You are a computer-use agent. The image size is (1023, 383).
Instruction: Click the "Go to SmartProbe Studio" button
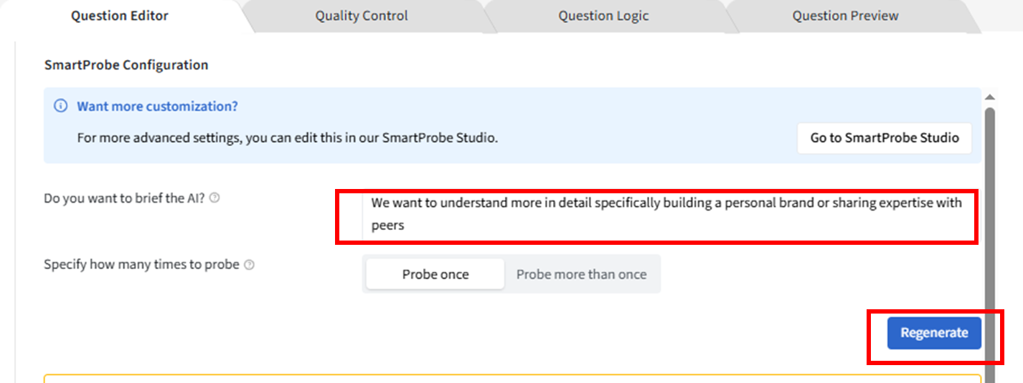pos(884,138)
